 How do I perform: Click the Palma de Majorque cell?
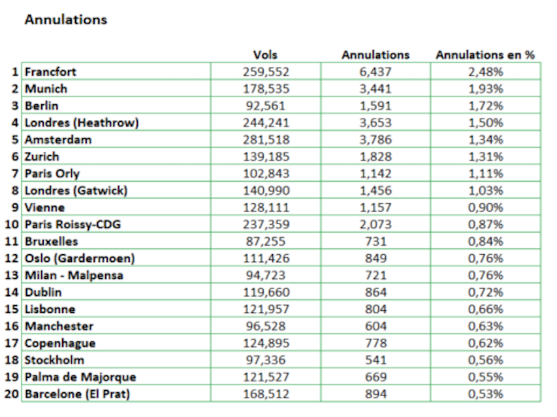(80, 377)
